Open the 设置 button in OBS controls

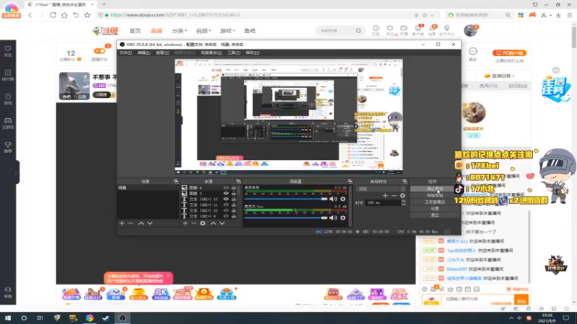pos(435,209)
